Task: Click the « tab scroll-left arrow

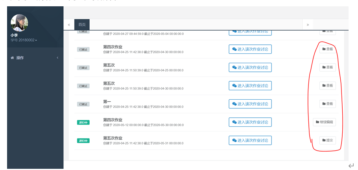Action: pos(69,25)
